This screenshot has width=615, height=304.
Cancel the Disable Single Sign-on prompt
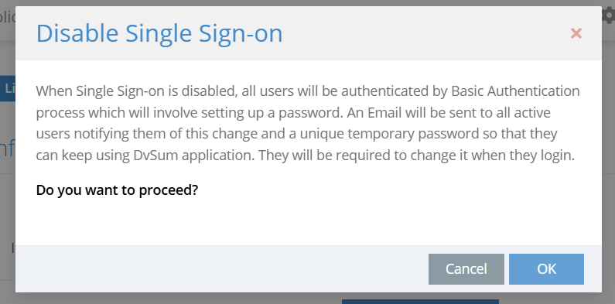tap(466, 269)
